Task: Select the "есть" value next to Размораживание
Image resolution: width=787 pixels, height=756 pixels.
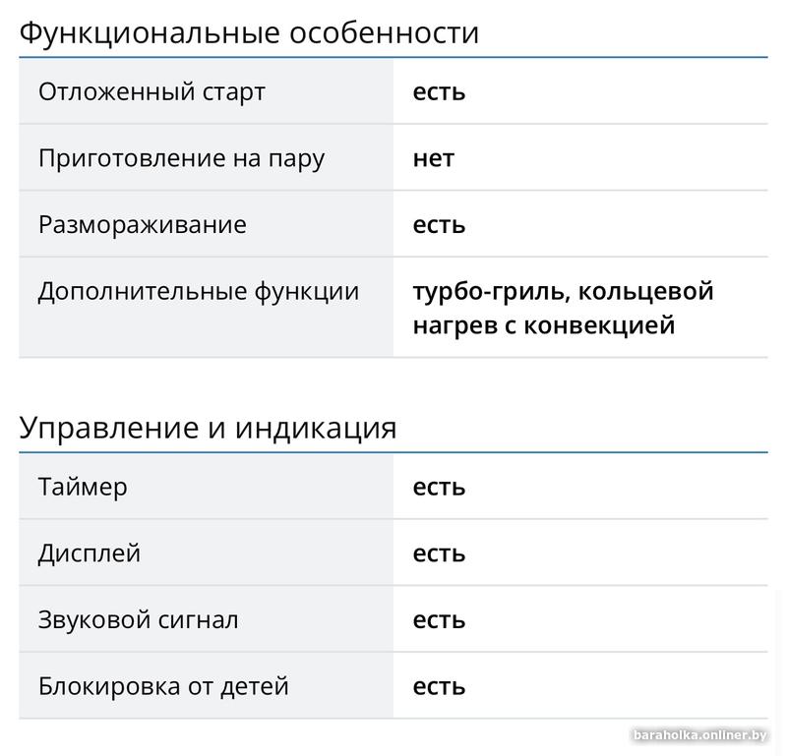Action: [439, 224]
